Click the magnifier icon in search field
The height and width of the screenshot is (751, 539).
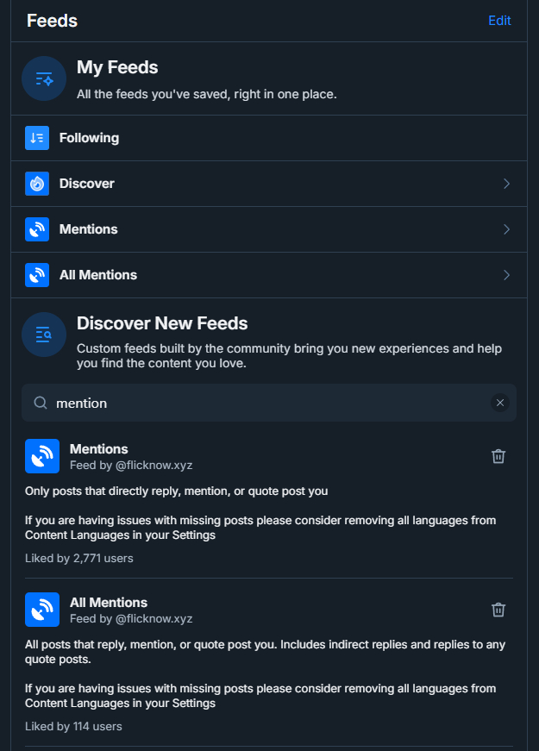pos(40,403)
